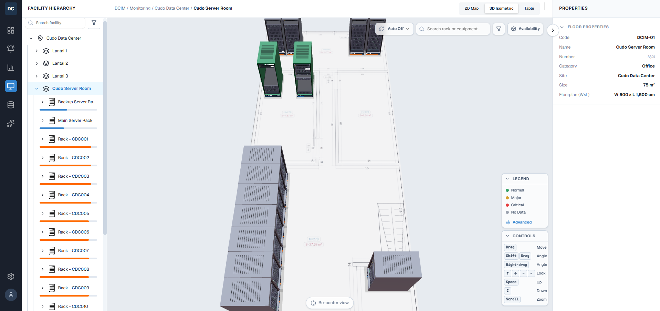The image size is (660, 311).
Task: Collapse the Cudo Server Room node
Action: (37, 89)
